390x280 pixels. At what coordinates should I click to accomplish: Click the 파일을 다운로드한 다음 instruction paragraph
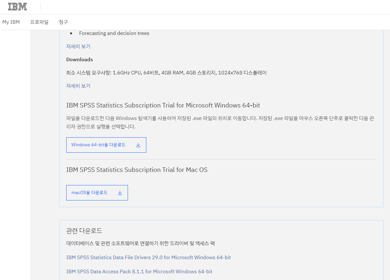220,123
